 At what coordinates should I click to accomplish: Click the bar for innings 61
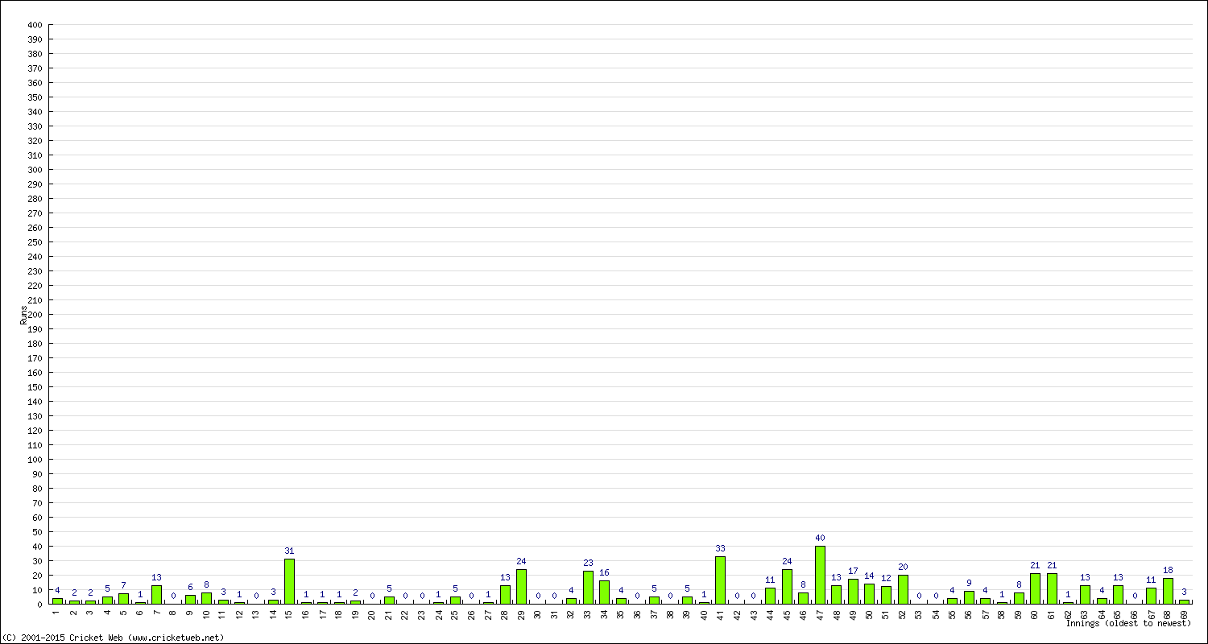click(1052, 588)
